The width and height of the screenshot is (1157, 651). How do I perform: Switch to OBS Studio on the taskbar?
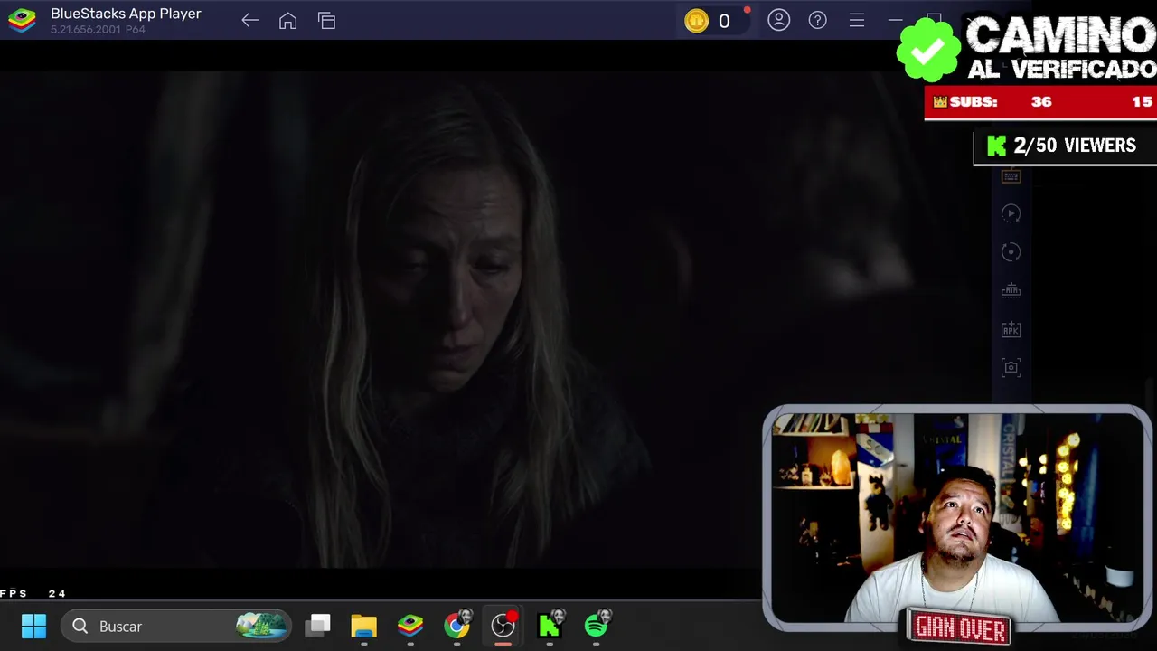pyautogui.click(x=503, y=625)
